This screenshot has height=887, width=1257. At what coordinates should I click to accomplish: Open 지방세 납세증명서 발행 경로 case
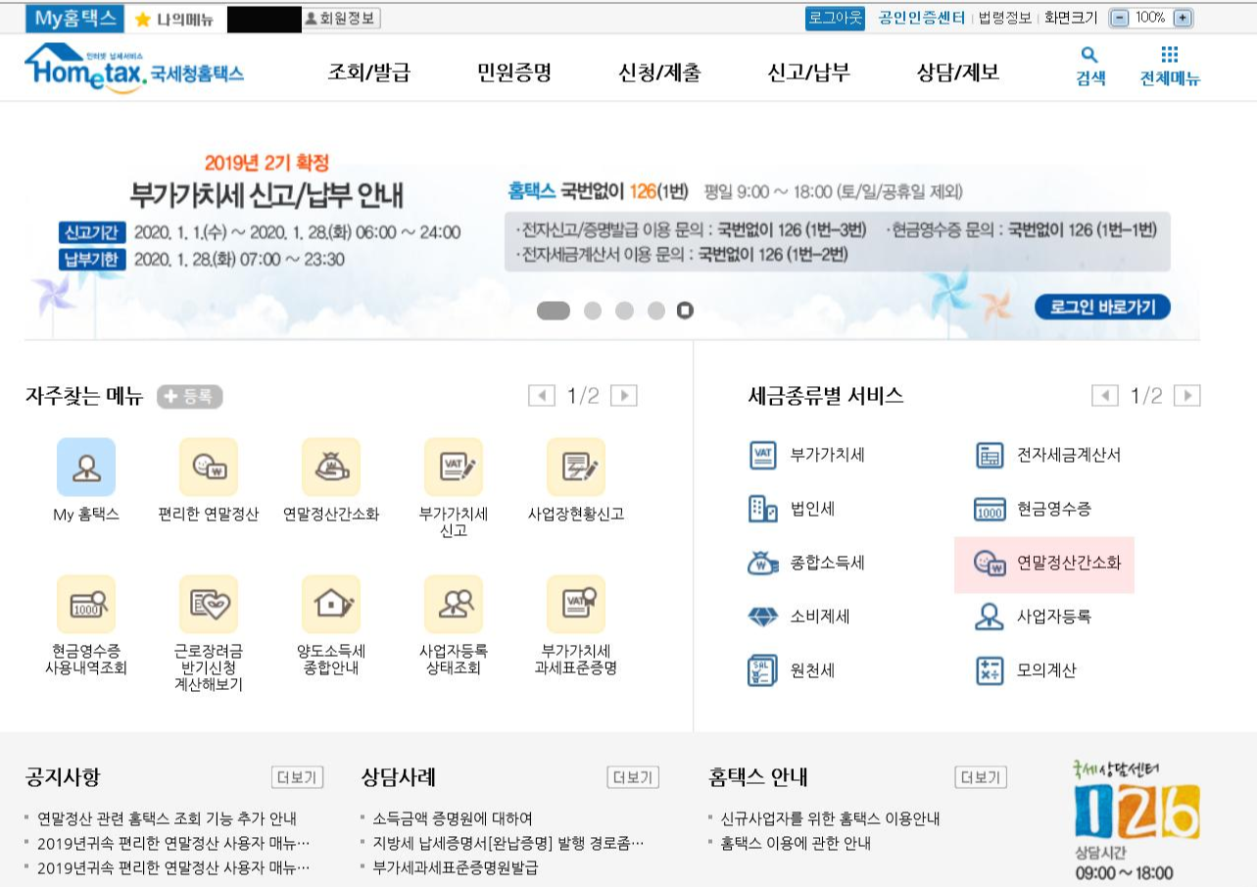click(x=508, y=843)
